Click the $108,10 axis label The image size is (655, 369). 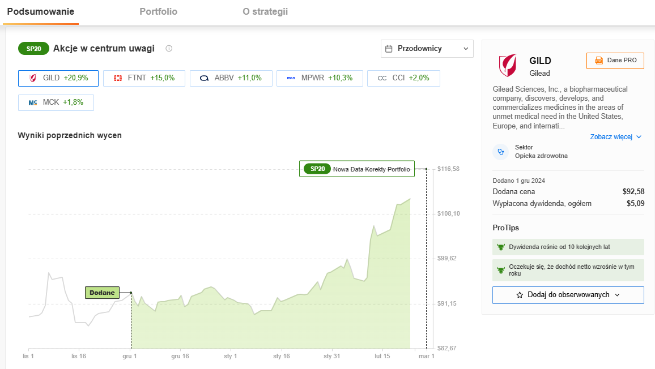[x=449, y=214]
